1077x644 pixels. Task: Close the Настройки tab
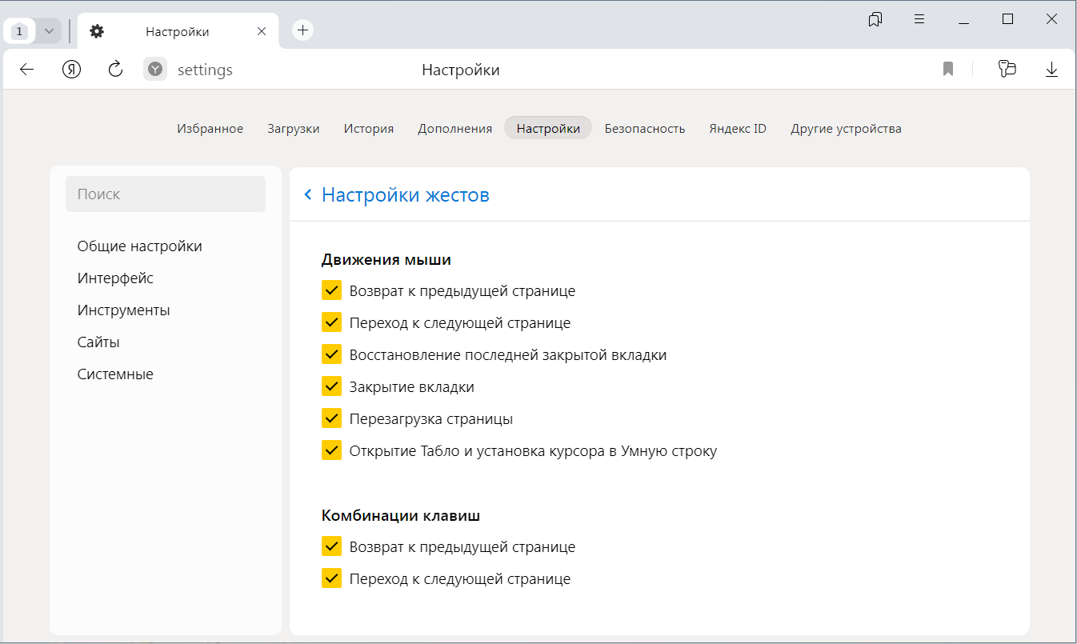pos(262,31)
